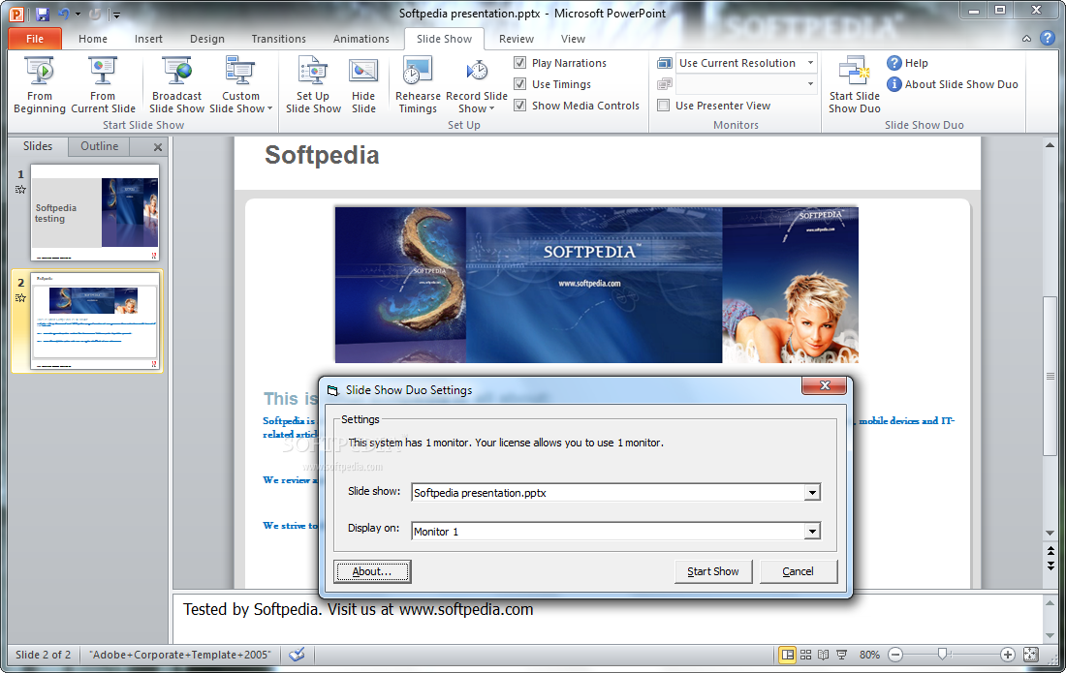Click the zoom level 80% button
This screenshot has height=673, width=1066.
(x=869, y=655)
